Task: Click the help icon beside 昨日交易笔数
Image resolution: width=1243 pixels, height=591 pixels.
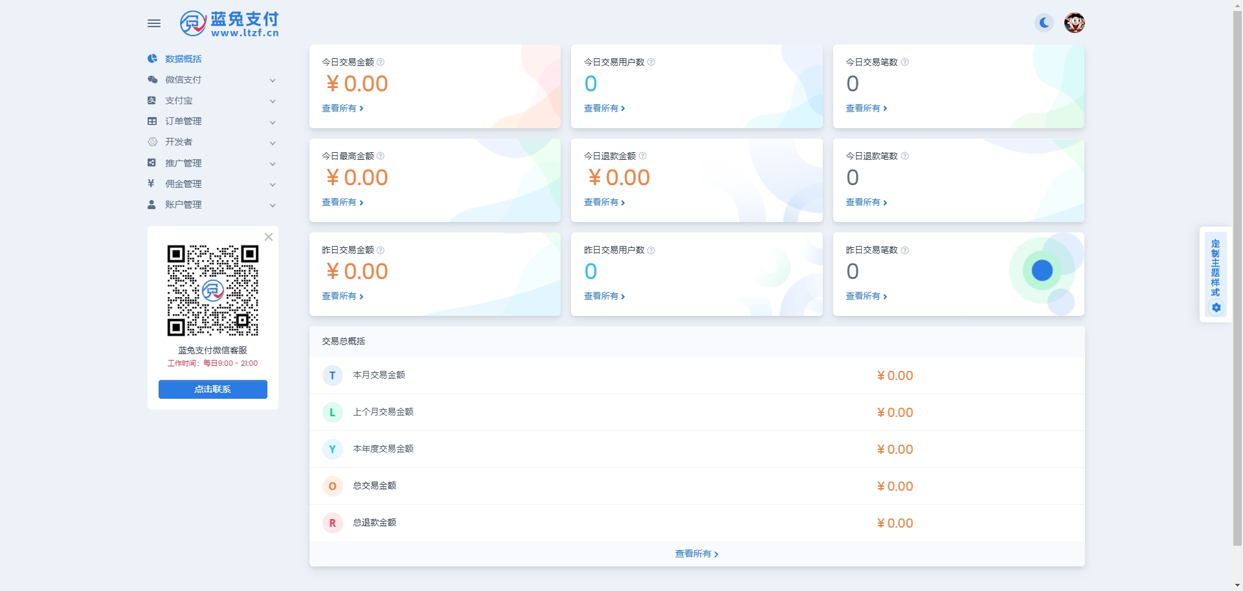Action: point(905,251)
